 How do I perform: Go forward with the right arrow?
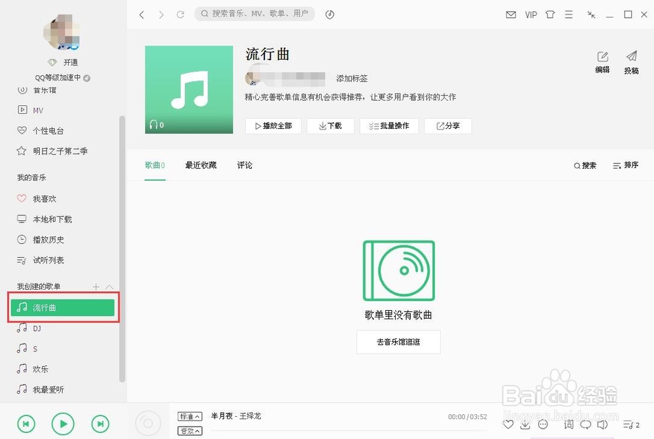[162, 14]
